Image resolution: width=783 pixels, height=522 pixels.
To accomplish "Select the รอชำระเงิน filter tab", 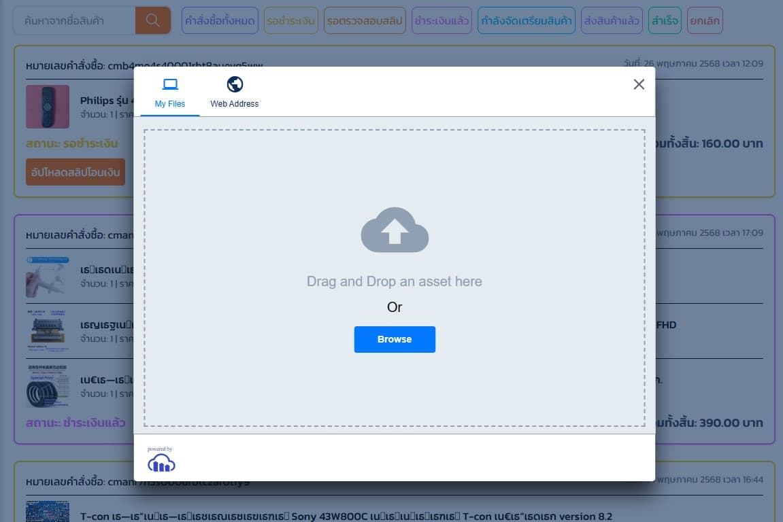I will 290,20.
